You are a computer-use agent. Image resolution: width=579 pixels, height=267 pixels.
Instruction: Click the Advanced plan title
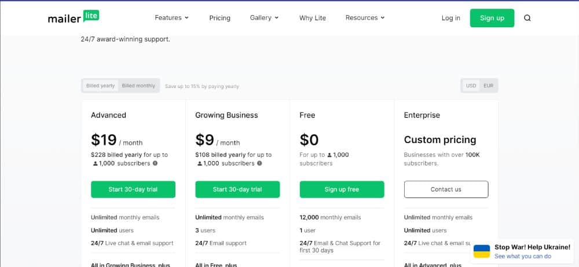[x=109, y=115]
